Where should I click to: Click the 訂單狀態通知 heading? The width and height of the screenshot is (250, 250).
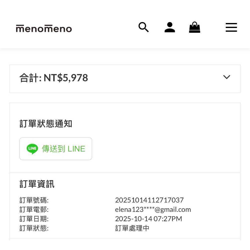[x=46, y=124]
